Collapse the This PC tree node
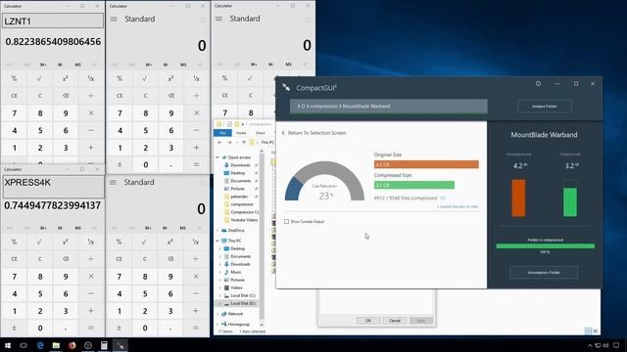Image resolution: width=627 pixels, height=352 pixels. click(217, 241)
